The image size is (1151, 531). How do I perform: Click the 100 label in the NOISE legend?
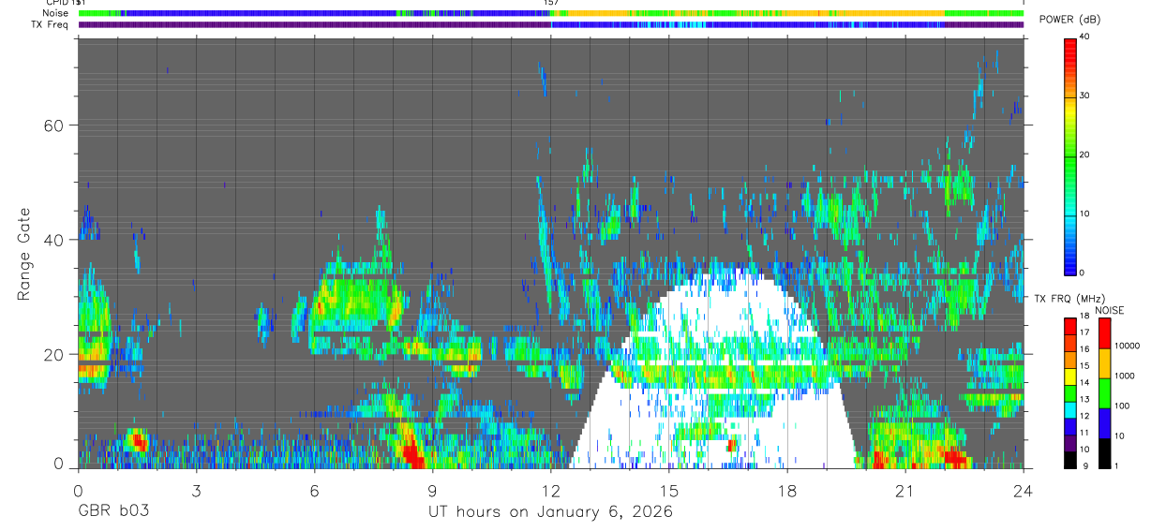pyautogui.click(x=1122, y=406)
